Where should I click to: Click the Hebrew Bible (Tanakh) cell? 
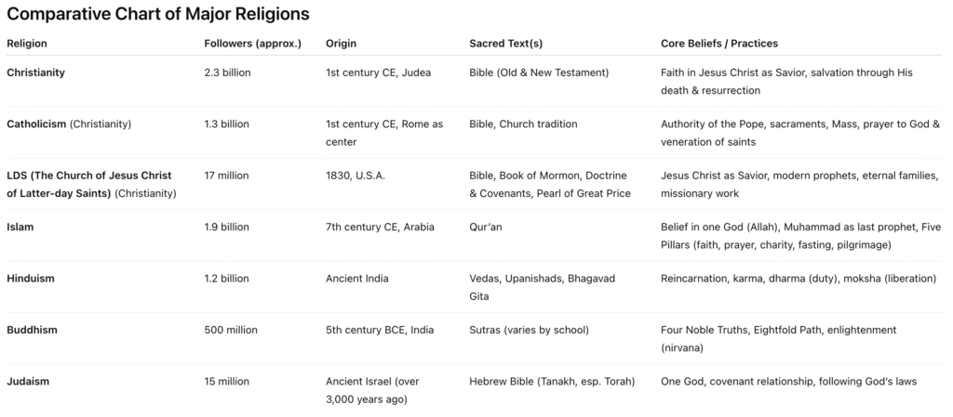pos(552,382)
